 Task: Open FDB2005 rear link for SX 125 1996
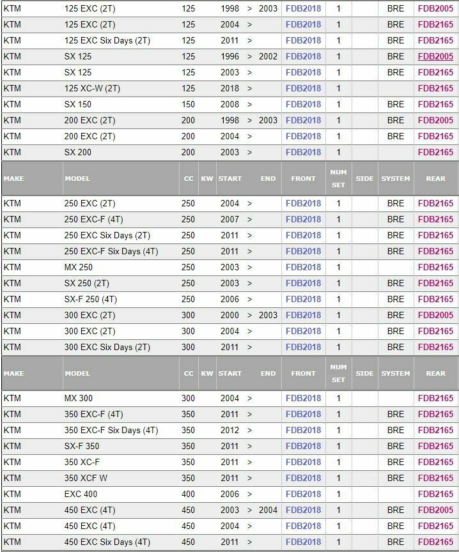coord(435,56)
